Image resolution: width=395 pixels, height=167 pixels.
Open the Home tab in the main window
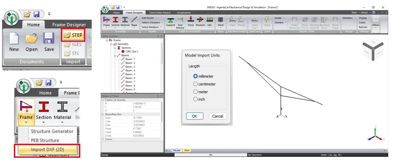116,13
